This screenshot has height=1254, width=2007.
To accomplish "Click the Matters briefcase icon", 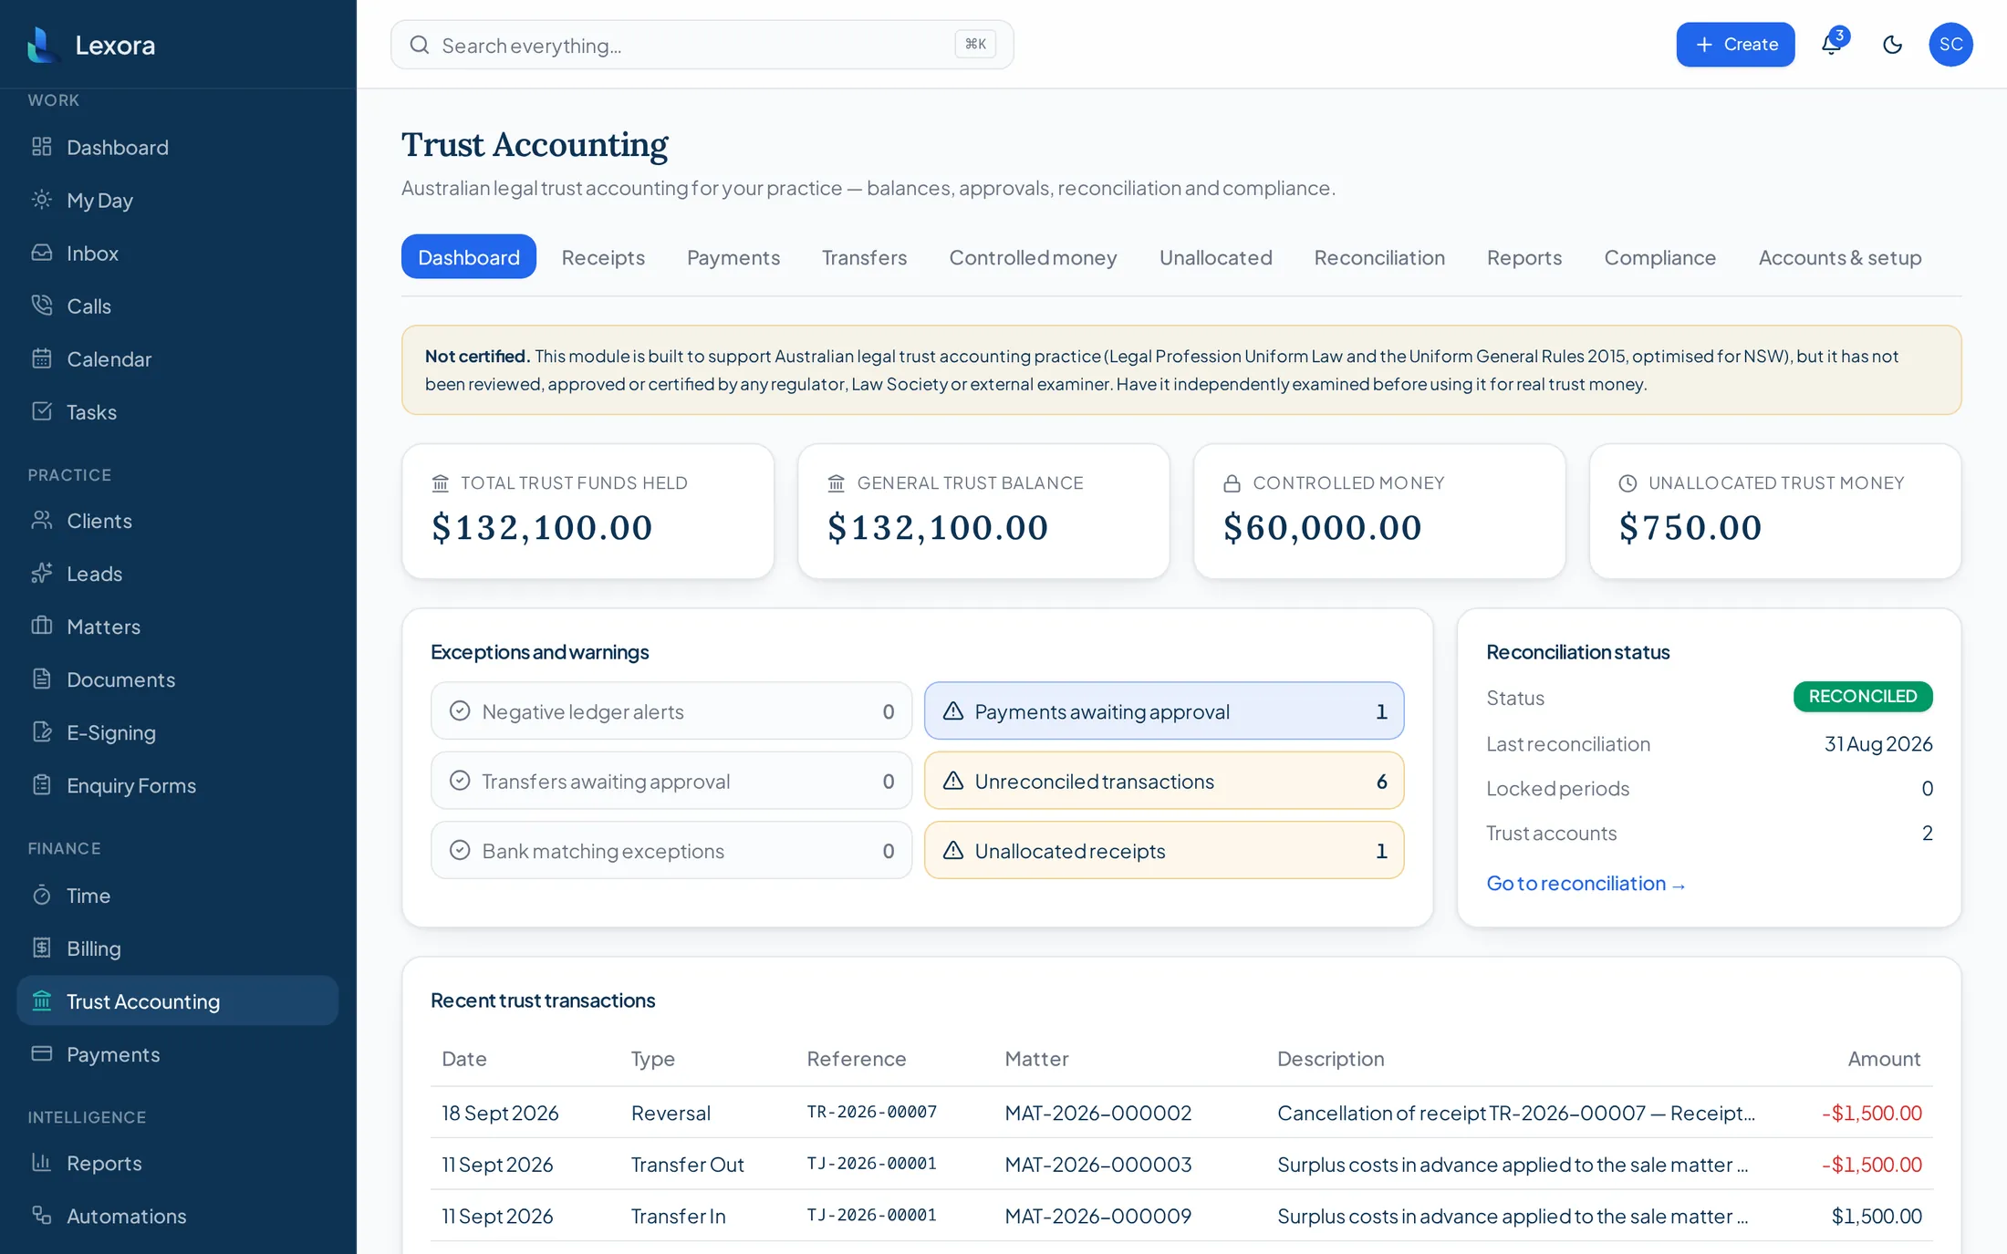I will point(42,626).
